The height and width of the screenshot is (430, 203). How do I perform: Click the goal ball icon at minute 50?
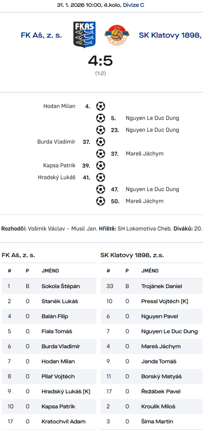tap(100, 201)
